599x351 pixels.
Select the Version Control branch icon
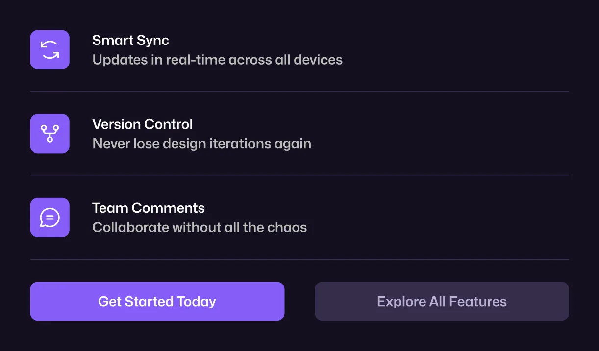pos(50,133)
